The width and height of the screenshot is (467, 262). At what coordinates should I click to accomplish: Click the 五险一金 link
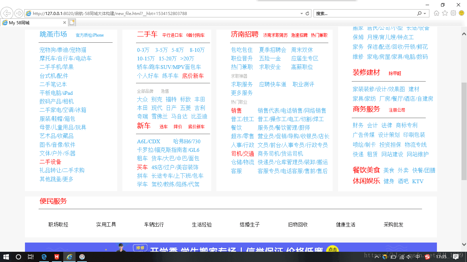(x=270, y=58)
